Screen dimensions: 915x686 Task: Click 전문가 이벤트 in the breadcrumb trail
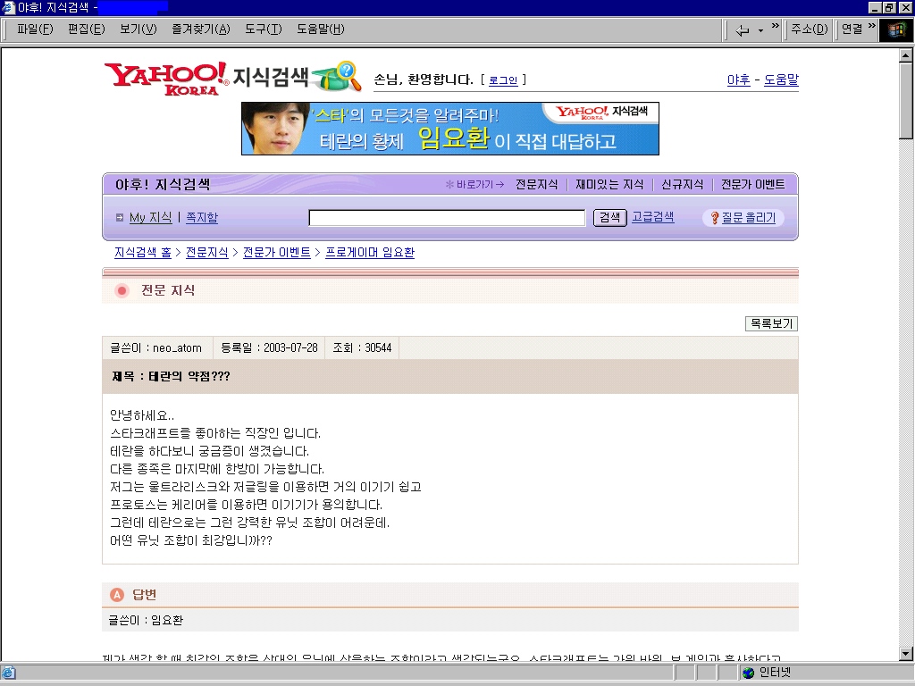(277, 253)
